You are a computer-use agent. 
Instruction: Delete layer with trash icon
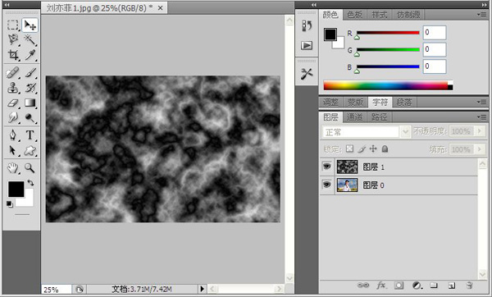[469, 285]
